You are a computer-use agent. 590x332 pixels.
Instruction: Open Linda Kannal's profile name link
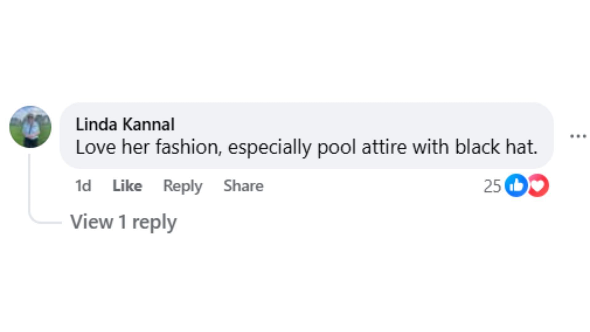tap(125, 124)
